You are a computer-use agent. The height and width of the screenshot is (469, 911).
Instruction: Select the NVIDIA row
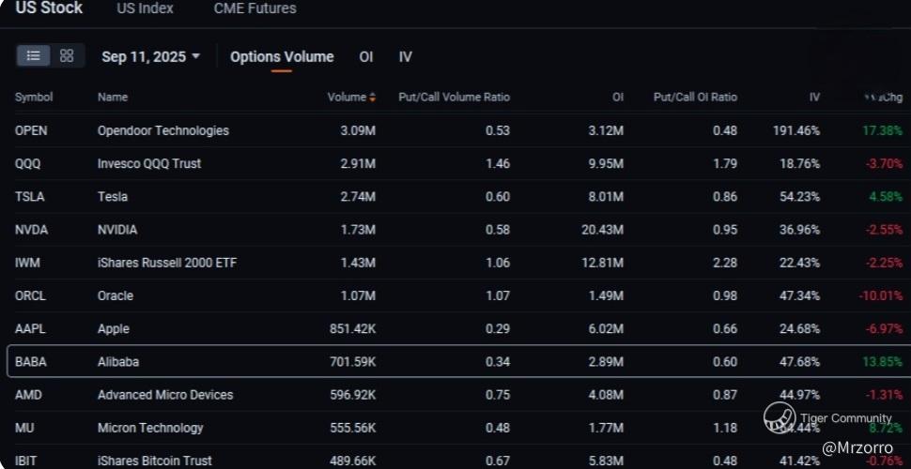[x=117, y=230]
